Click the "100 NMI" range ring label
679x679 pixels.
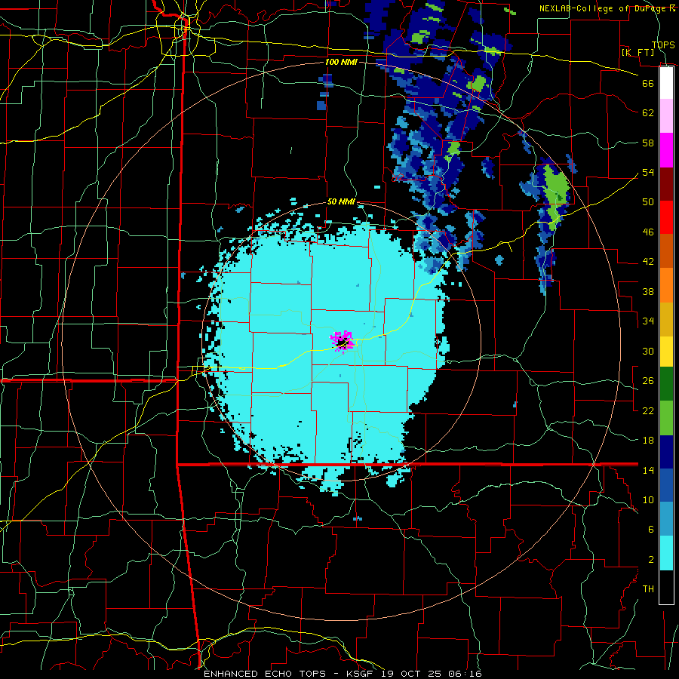click(341, 62)
